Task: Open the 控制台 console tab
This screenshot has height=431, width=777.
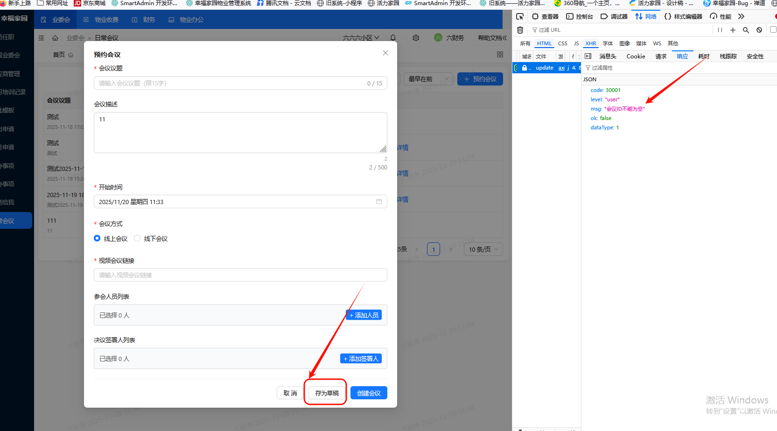Action: pyautogui.click(x=580, y=16)
